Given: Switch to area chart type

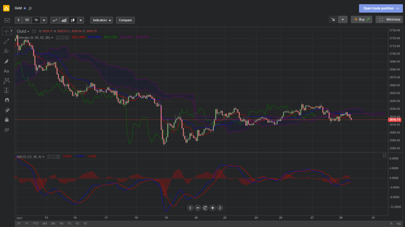Looking at the screenshot, I should [64, 20].
